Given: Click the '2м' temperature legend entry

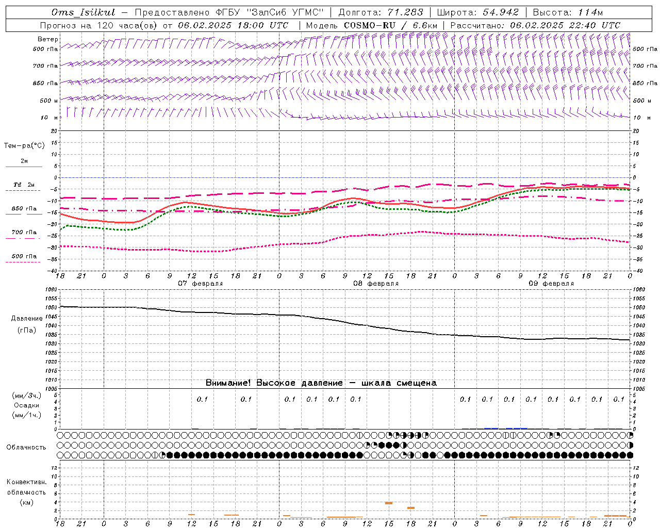Looking at the screenshot, I should (x=24, y=161).
